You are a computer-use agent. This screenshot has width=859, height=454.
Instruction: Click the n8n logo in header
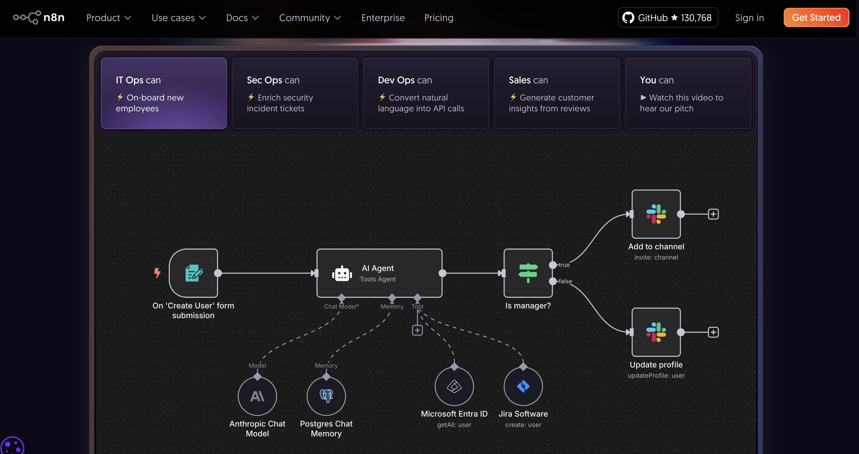(39, 17)
